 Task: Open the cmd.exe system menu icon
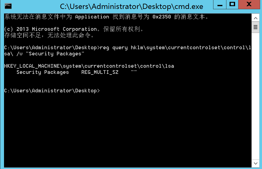tap(8, 6)
